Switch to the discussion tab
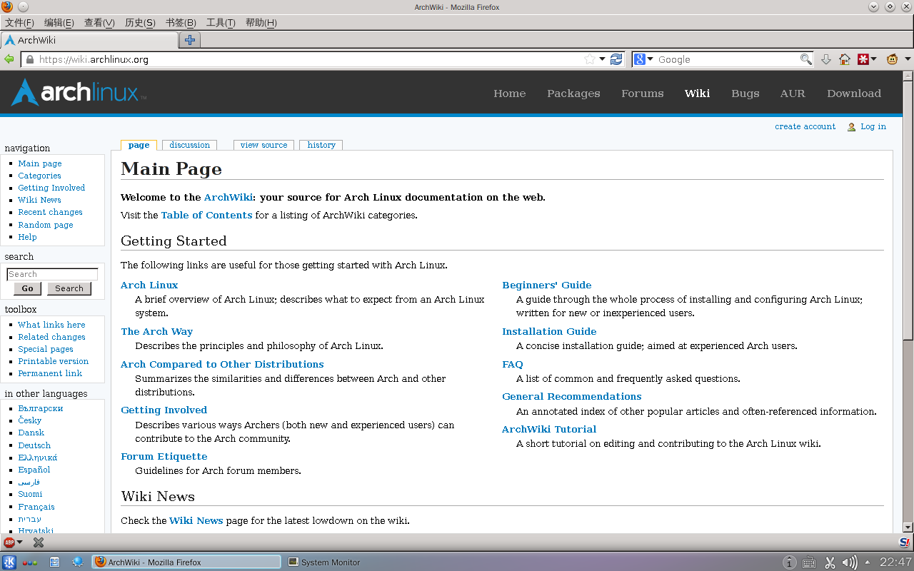 pos(190,145)
